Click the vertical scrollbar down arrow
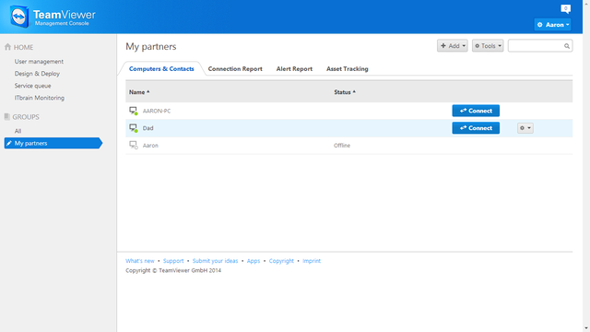Screen dimensions: 590x332 [x=586, y=328]
